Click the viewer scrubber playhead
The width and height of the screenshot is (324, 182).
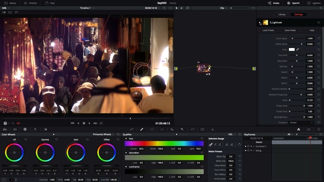coord(130,118)
